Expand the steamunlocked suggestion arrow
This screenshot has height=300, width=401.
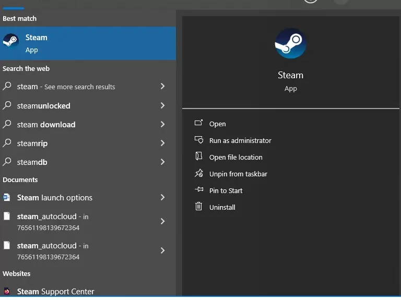pos(163,105)
